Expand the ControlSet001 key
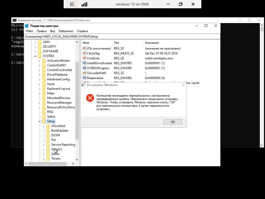Viewport: 265px width, 199px height. [40, 65]
